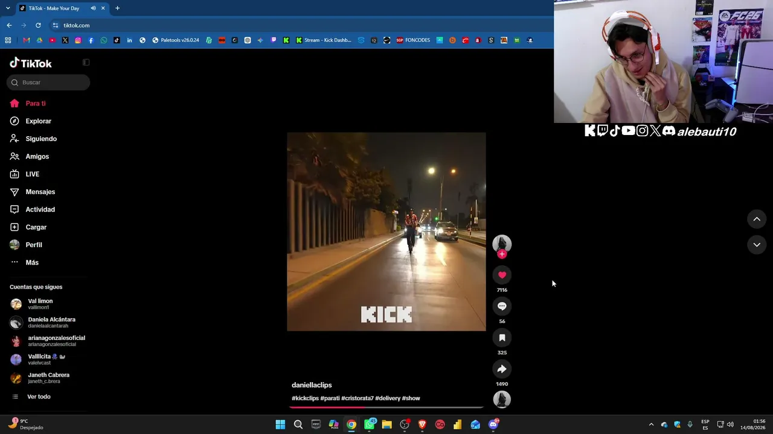Screen dimensions: 773x434
Task: Click the TikTok logo in the sidebar
Action: tap(31, 63)
